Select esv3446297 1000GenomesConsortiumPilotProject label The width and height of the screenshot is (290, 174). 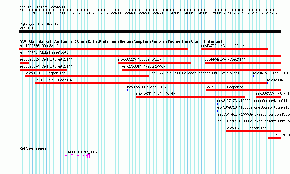196,73
